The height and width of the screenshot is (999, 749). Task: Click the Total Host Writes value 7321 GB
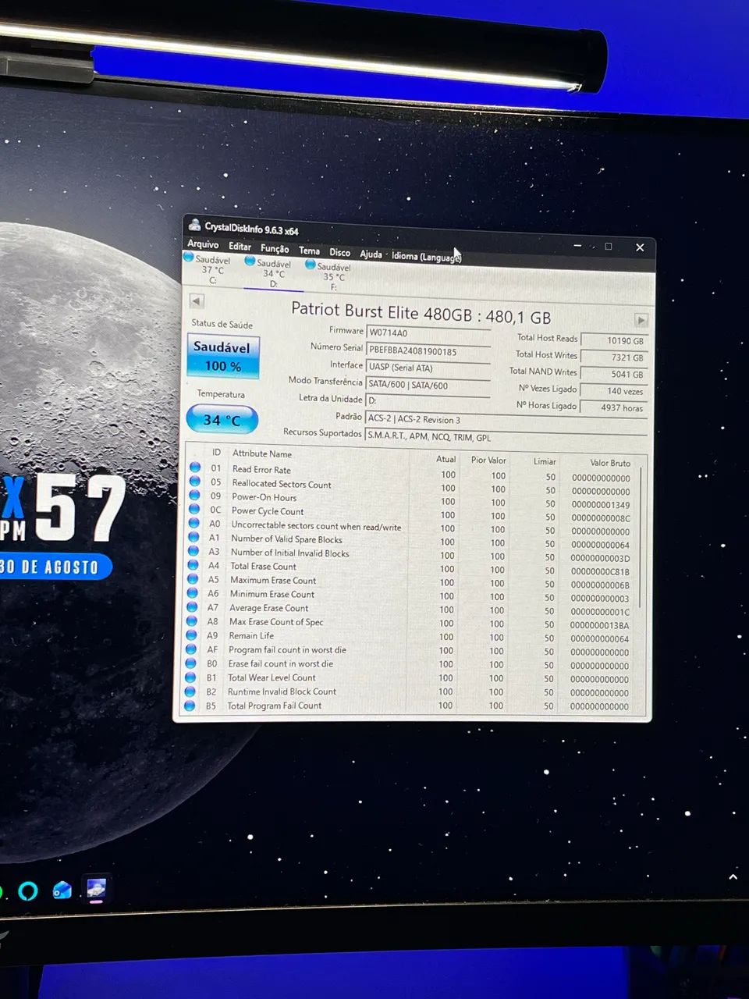point(614,357)
